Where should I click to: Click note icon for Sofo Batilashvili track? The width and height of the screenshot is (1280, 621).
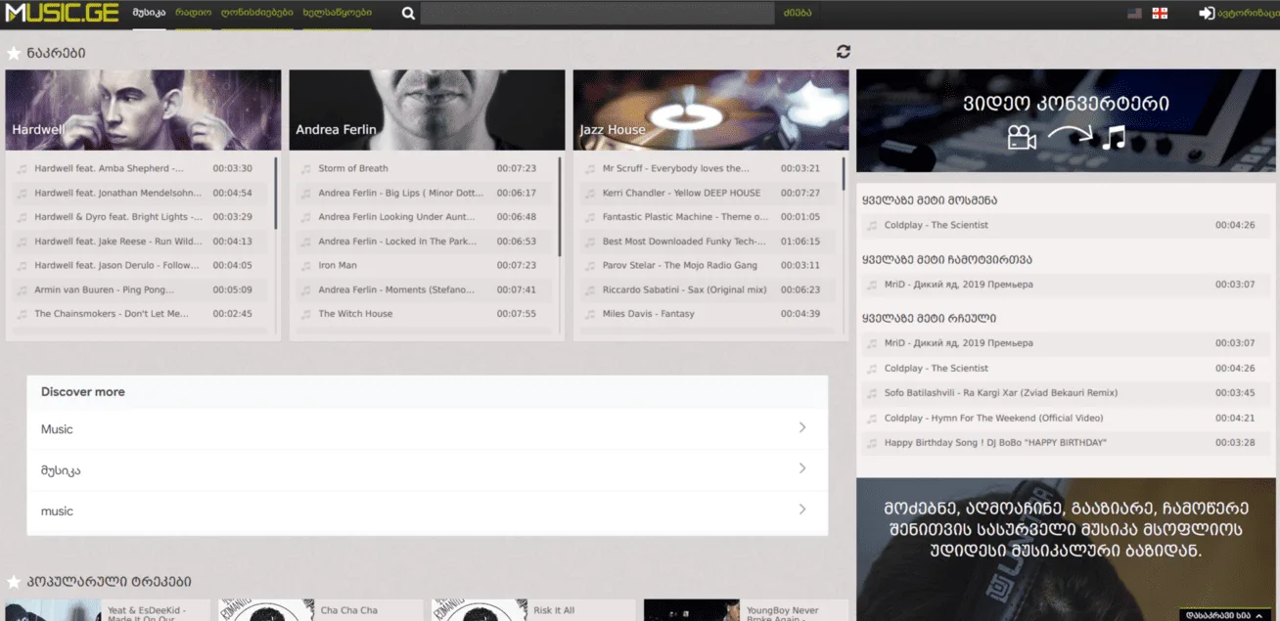click(872, 393)
